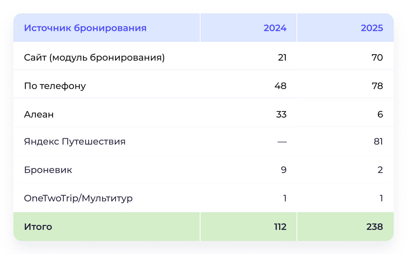
Task: Click the dash in Яндекс Путешествия 2024 cell
Action: tap(282, 142)
